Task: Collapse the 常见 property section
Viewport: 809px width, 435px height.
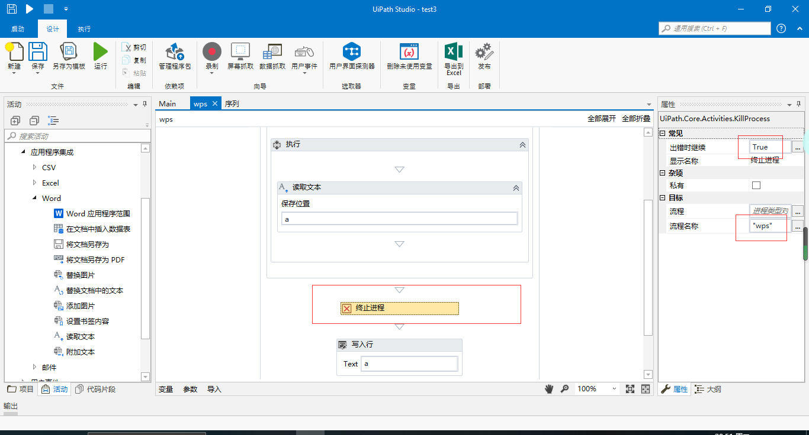Action: coord(662,134)
